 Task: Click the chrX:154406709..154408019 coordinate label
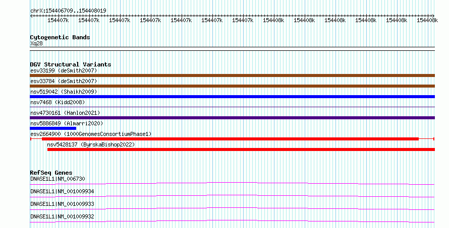click(x=68, y=11)
